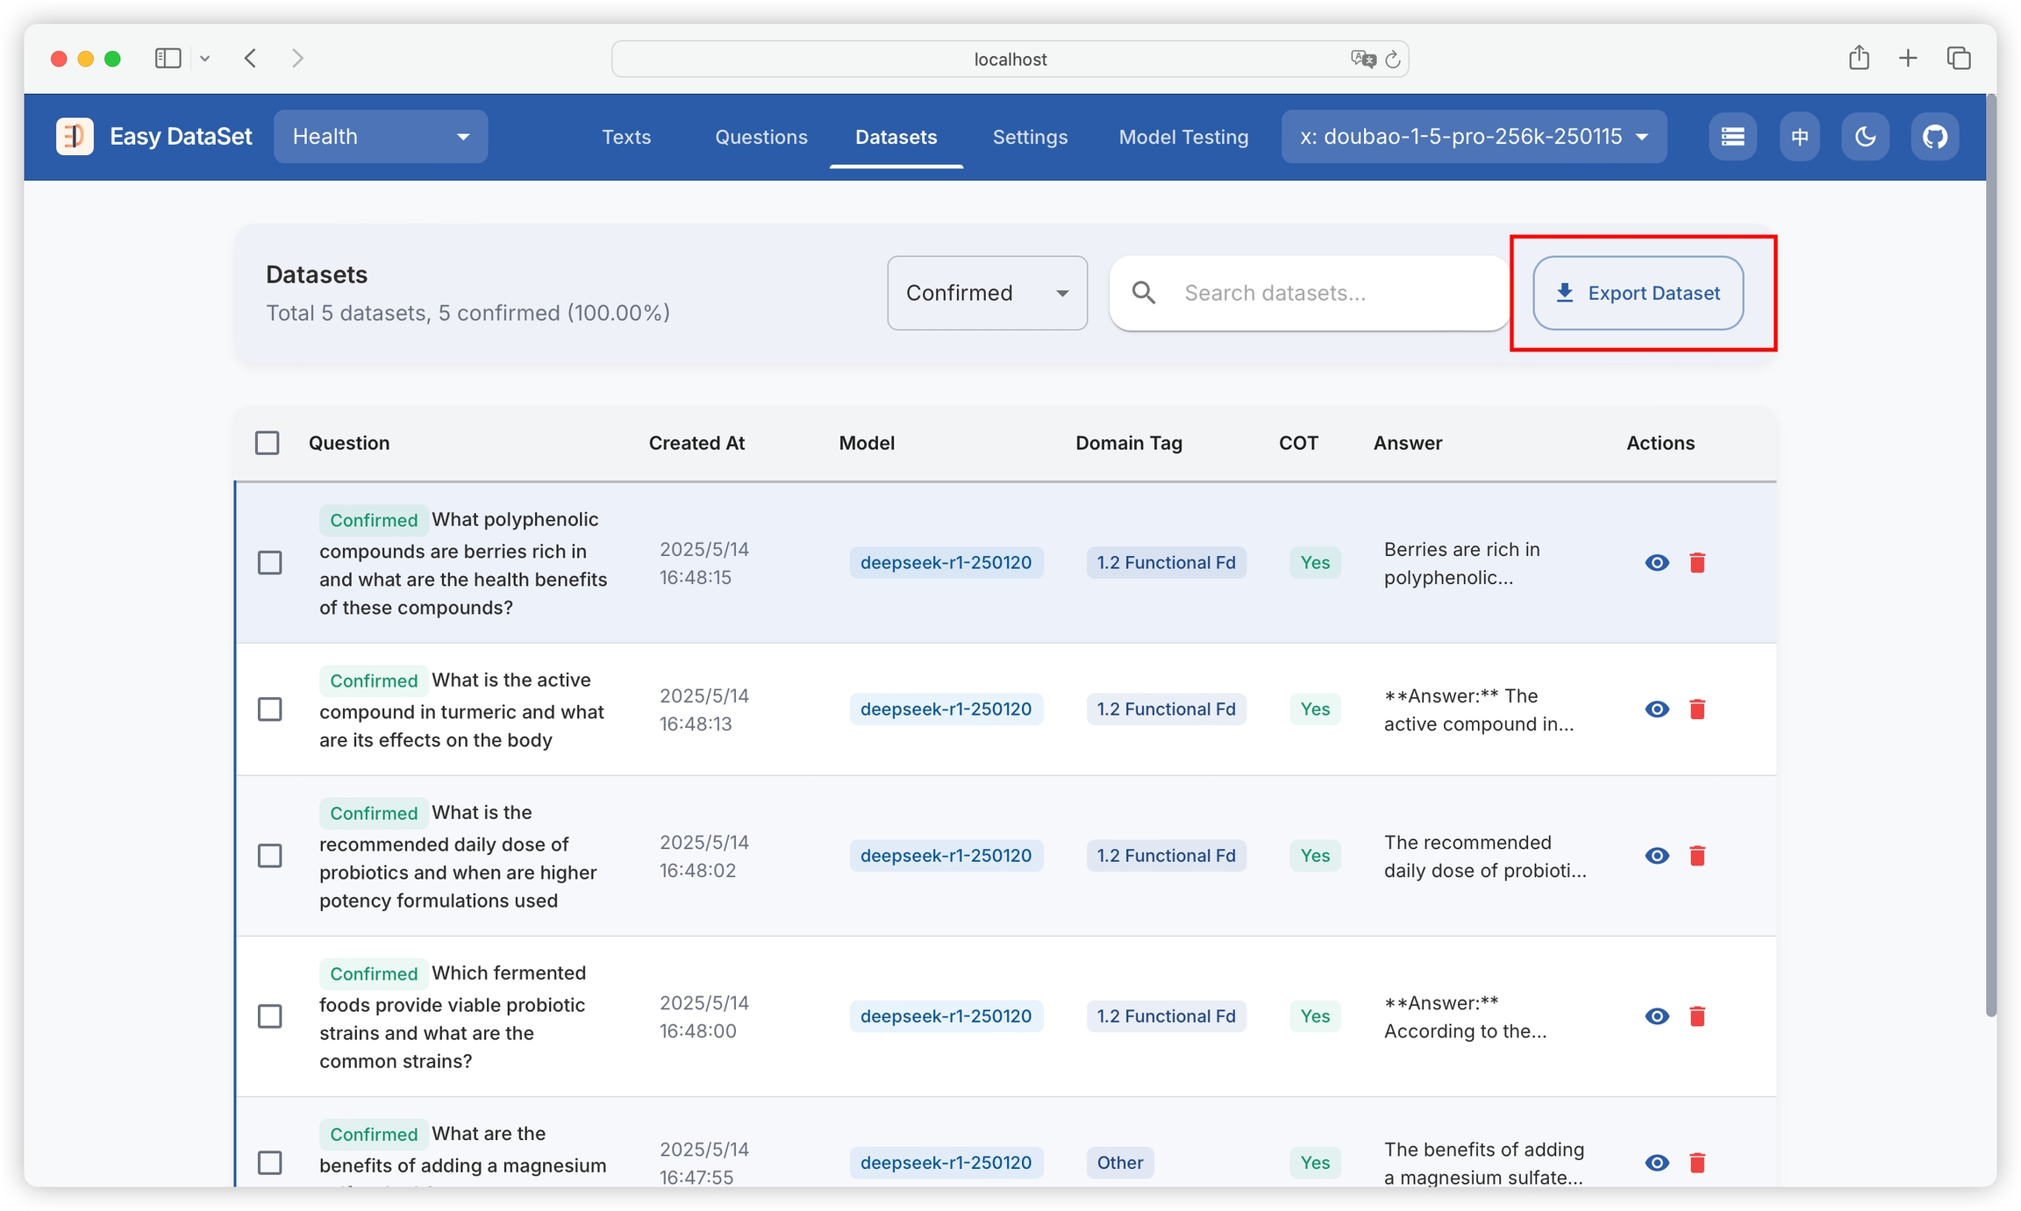Click the Easy DataSet logo icon

click(x=75, y=137)
